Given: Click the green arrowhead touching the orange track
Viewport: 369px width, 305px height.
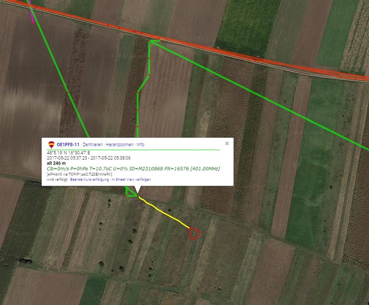Looking at the screenshot, I should tap(154, 42).
